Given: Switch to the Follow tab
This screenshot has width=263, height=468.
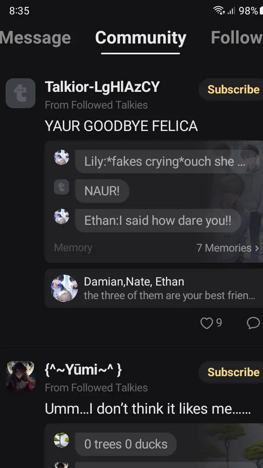Looking at the screenshot, I should 237,38.
